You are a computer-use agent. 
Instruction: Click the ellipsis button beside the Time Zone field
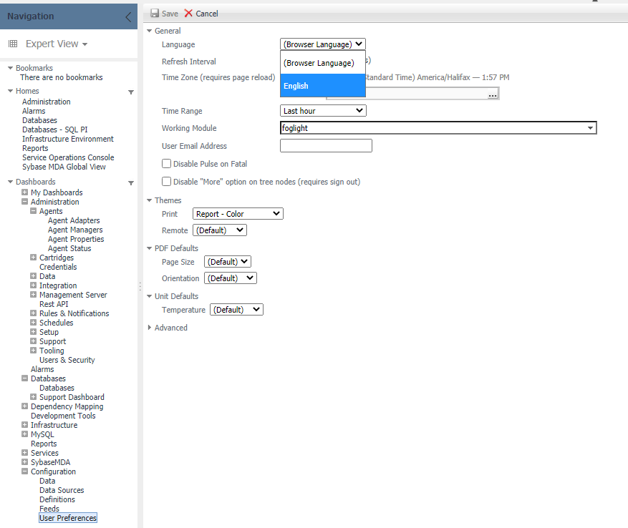point(493,93)
